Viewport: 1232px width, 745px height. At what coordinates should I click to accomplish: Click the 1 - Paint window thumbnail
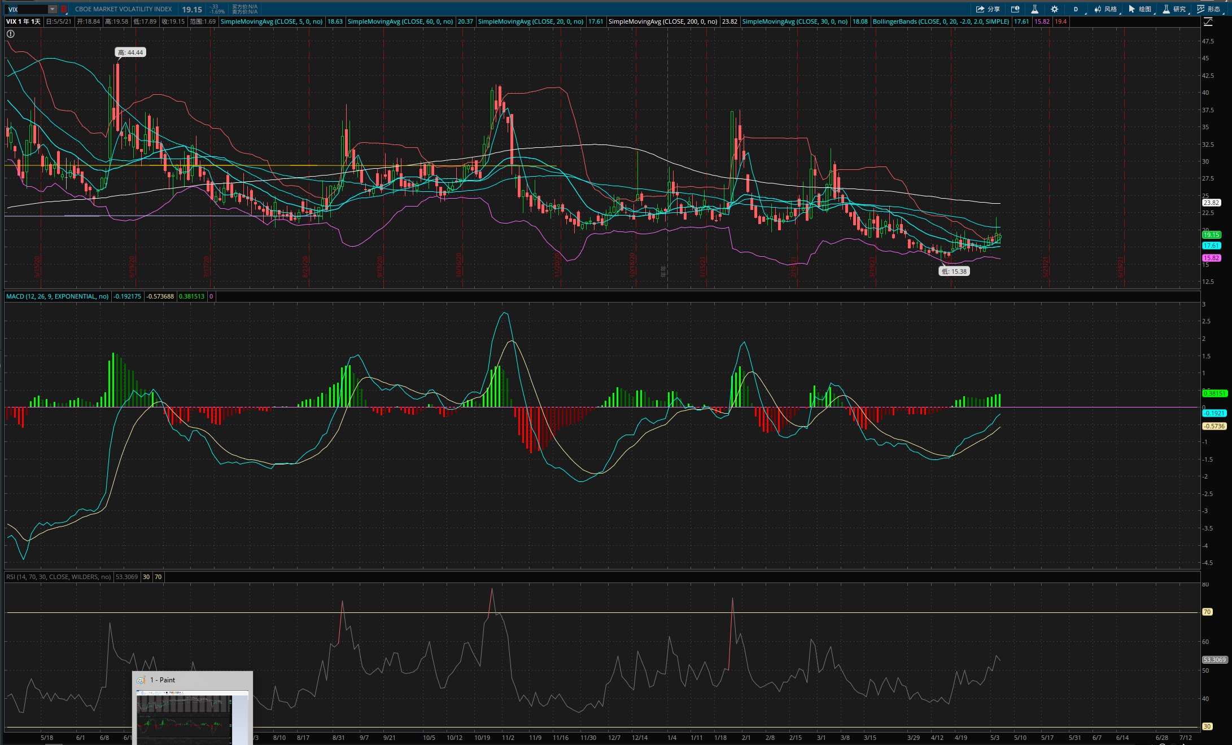point(185,717)
